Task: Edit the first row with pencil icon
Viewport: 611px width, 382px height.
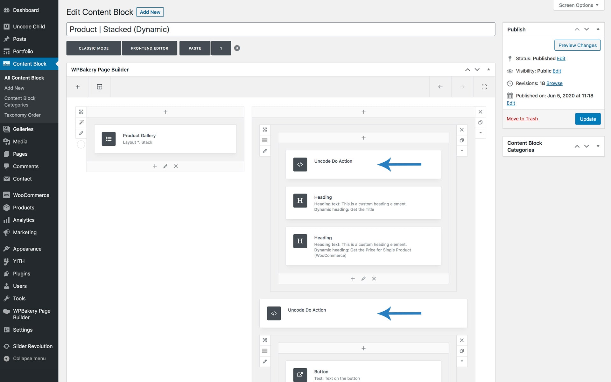Action: tap(81, 133)
